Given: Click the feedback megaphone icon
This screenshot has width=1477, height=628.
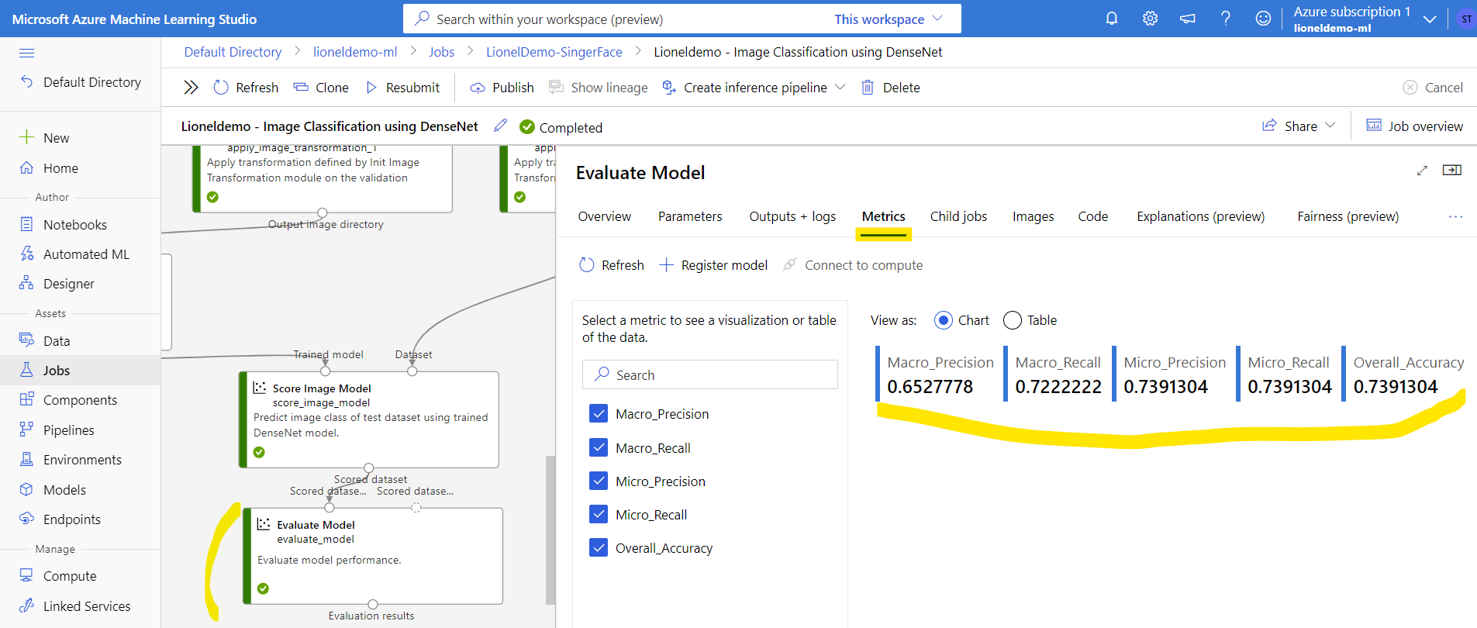Looking at the screenshot, I should click(1188, 19).
